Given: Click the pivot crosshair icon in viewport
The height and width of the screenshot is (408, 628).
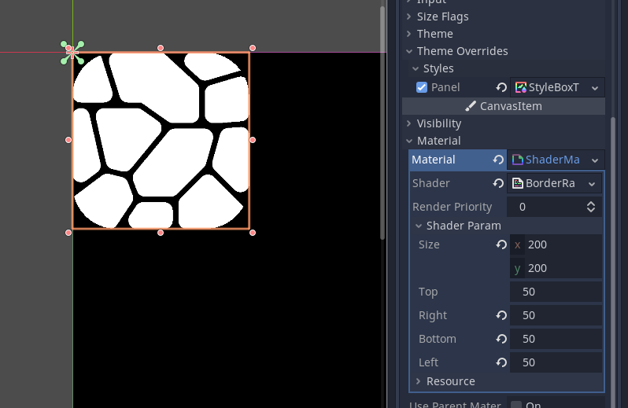Looking at the screenshot, I should [x=72, y=53].
